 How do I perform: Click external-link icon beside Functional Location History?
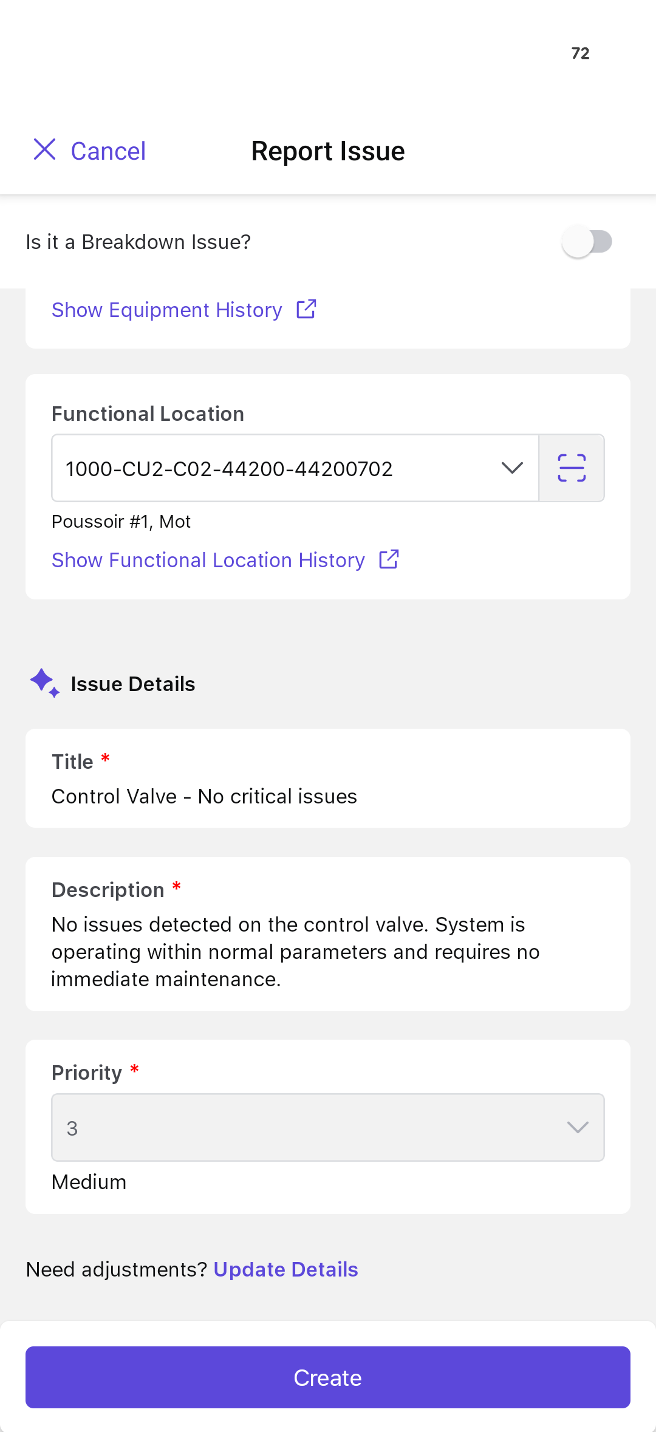tap(389, 559)
